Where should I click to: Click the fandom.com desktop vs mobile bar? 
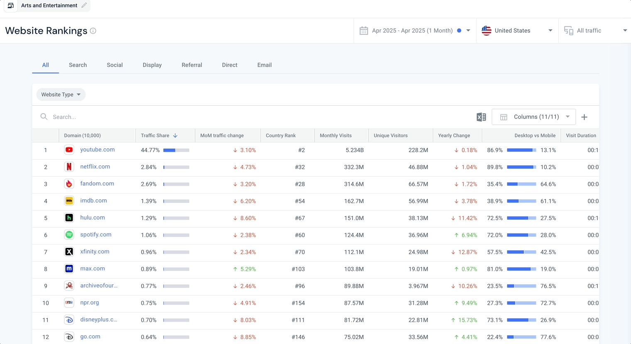point(521,184)
